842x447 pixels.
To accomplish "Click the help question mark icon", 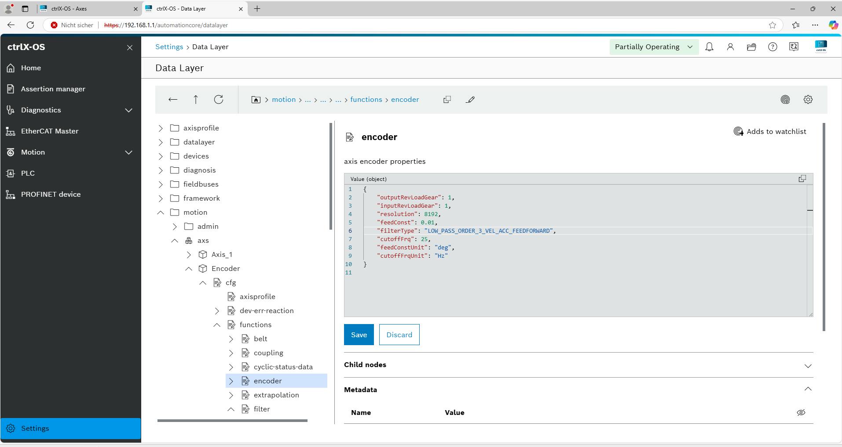I will (772, 47).
